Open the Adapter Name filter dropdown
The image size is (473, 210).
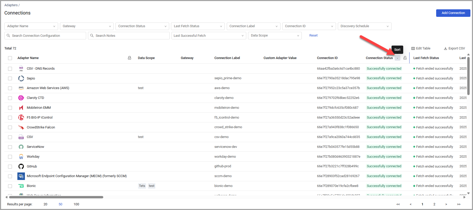pos(31,26)
